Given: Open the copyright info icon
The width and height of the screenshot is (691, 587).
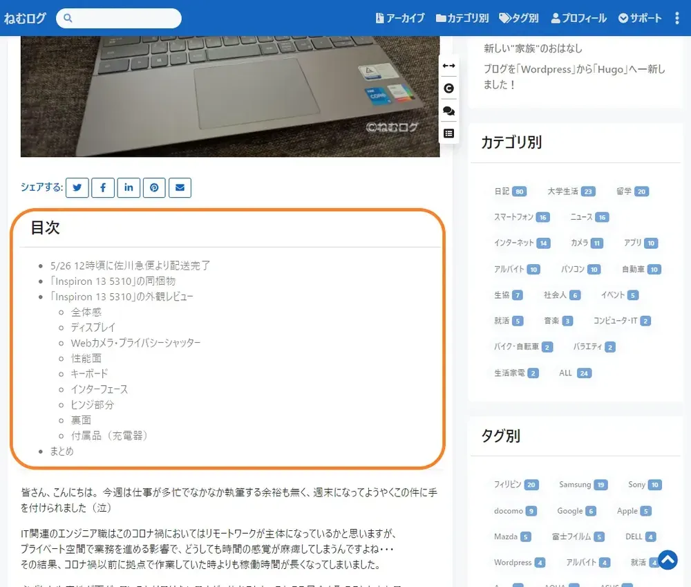Looking at the screenshot, I should [x=448, y=88].
